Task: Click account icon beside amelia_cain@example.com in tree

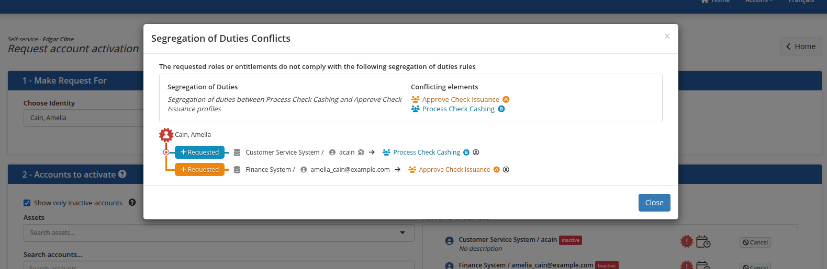Action: (x=304, y=170)
